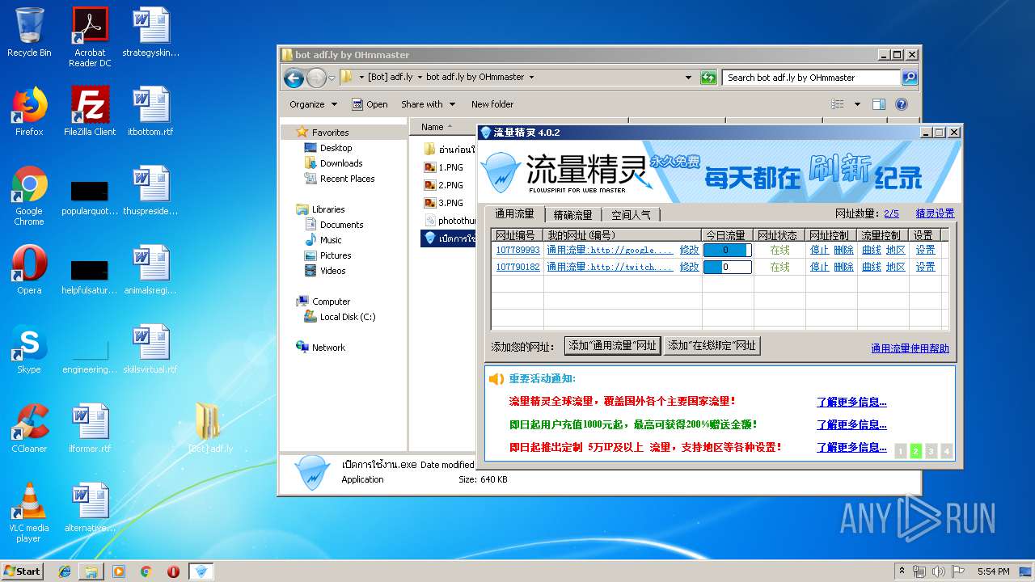This screenshot has height=582, width=1035.
Task: Sort by 网址状态 column header
Action: pyautogui.click(x=779, y=235)
